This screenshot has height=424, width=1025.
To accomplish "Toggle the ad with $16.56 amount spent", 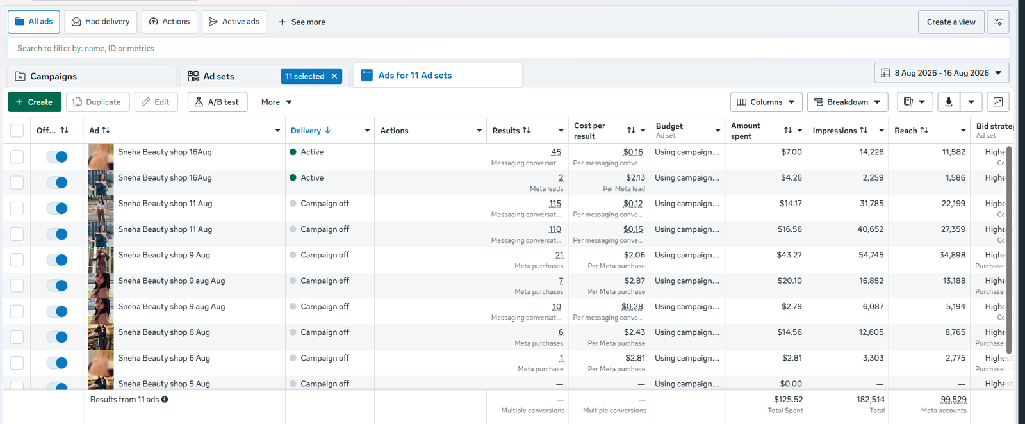I will coord(57,234).
